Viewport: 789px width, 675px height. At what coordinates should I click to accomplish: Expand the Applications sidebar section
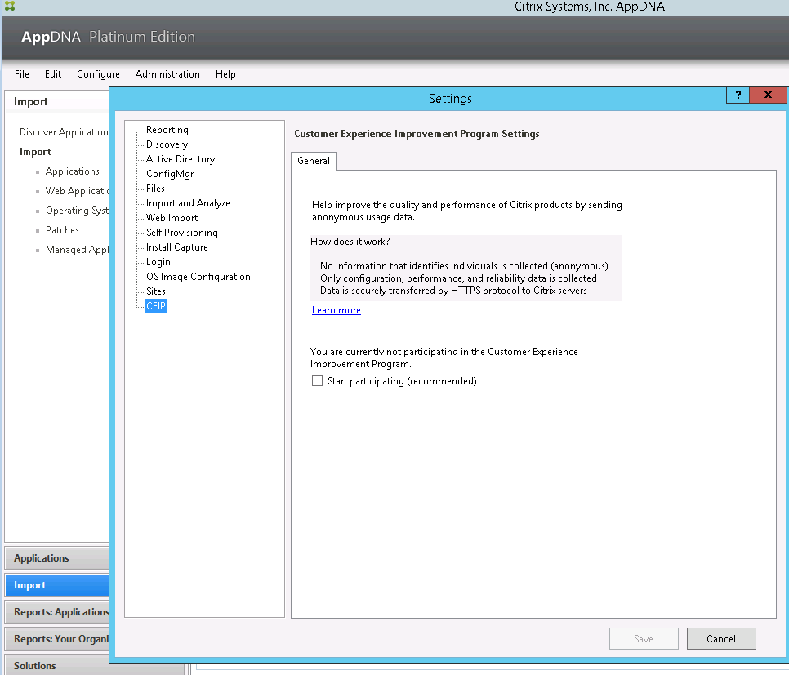point(56,558)
